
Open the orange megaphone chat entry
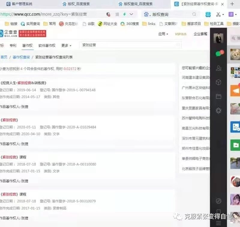235,90
